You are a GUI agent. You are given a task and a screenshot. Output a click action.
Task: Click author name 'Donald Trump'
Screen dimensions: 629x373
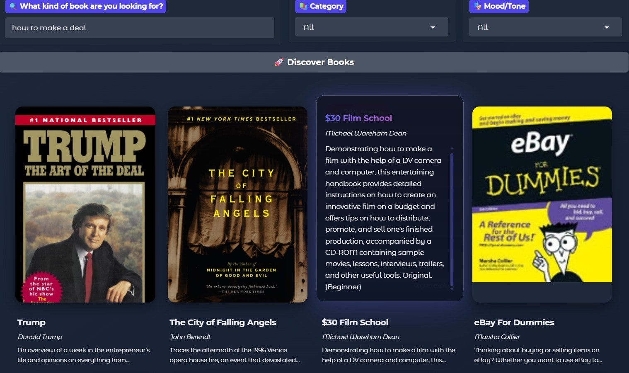(x=40, y=337)
